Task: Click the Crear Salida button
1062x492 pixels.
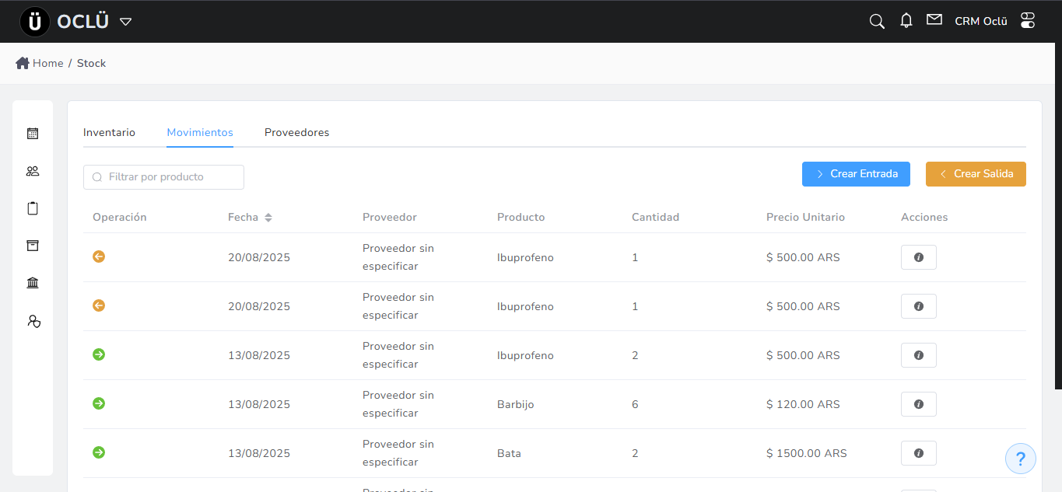Action: (976, 174)
